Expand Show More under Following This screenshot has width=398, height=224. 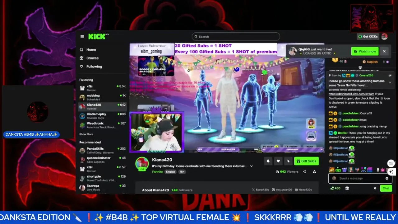[86, 134]
